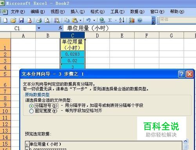Select column B header
This screenshot has width=196, height=150.
(x=48, y=35)
